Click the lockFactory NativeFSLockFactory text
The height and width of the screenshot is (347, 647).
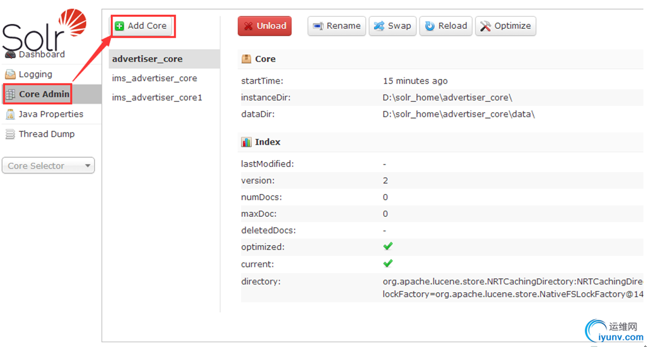click(x=513, y=294)
